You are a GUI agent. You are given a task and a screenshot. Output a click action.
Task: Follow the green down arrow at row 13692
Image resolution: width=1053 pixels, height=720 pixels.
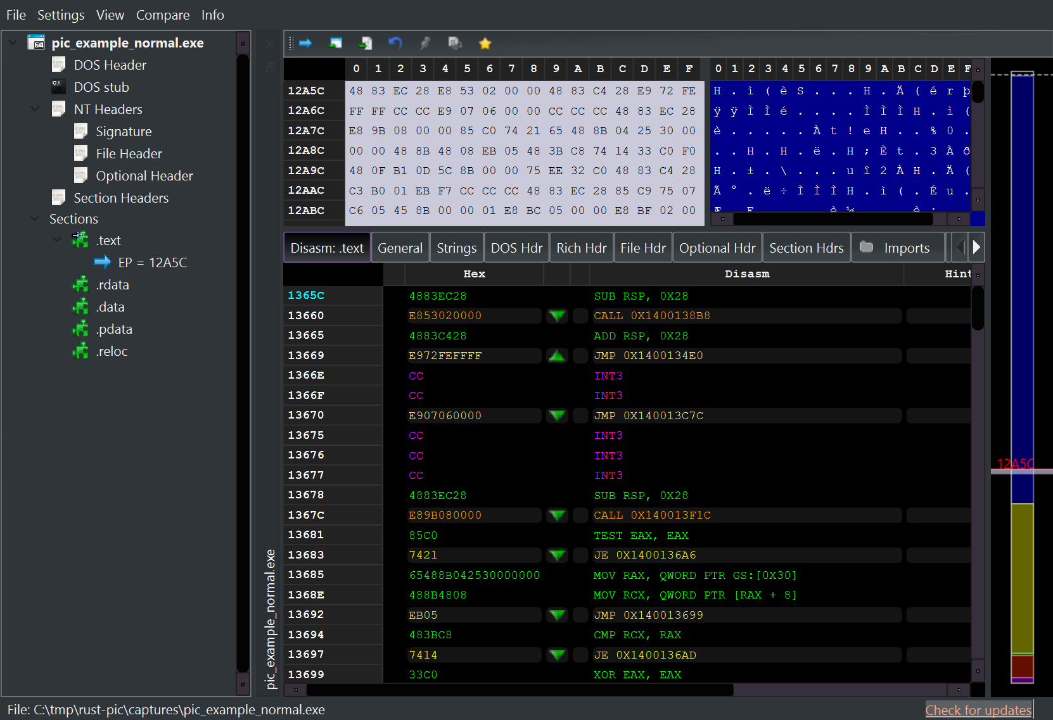[558, 615]
